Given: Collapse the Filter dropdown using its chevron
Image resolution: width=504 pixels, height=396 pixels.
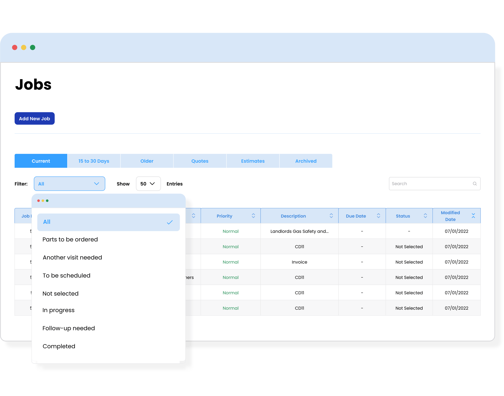Looking at the screenshot, I should [x=97, y=184].
